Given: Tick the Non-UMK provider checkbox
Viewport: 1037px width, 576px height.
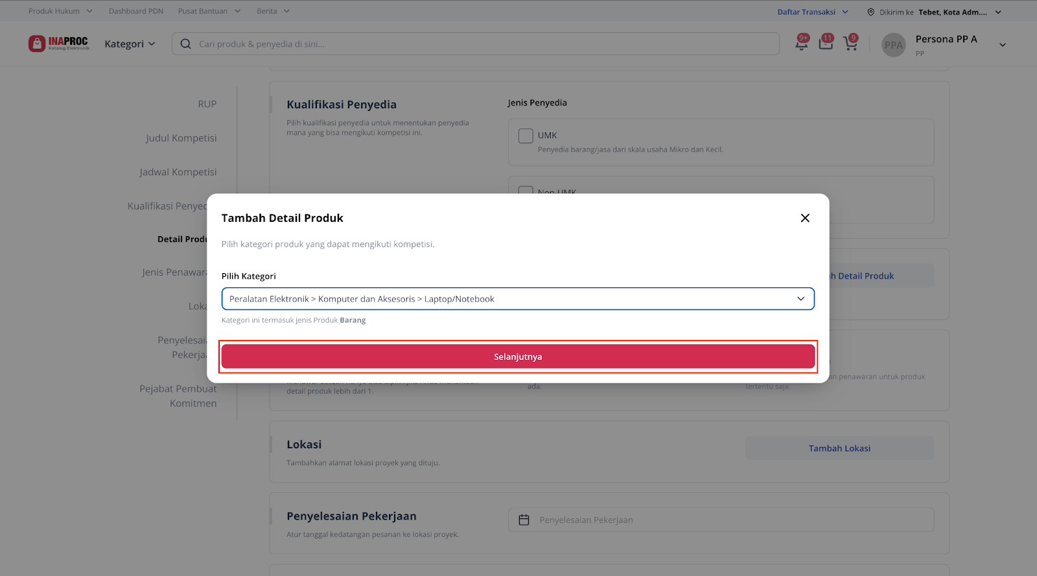Looking at the screenshot, I should tap(526, 191).
